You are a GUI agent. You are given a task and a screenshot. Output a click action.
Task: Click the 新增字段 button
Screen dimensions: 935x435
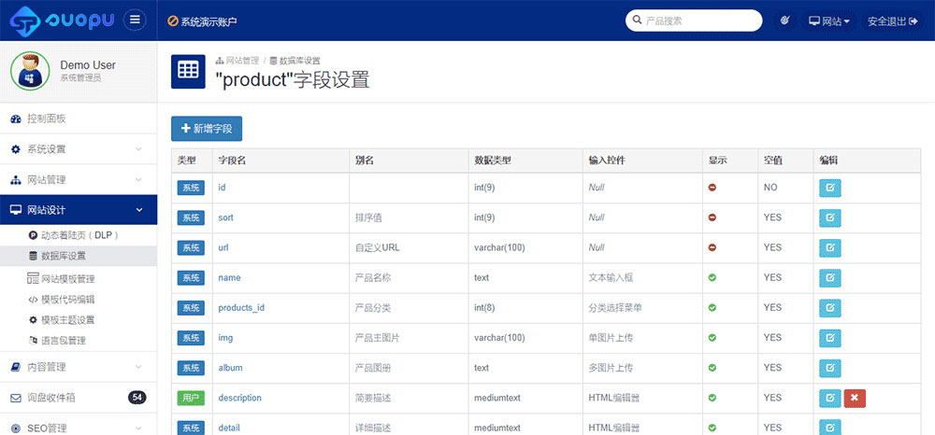[x=207, y=129]
